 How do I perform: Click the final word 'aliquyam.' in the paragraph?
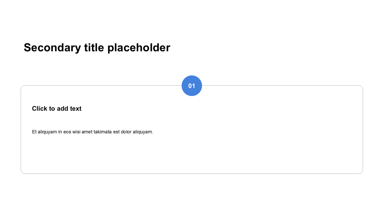coord(143,132)
